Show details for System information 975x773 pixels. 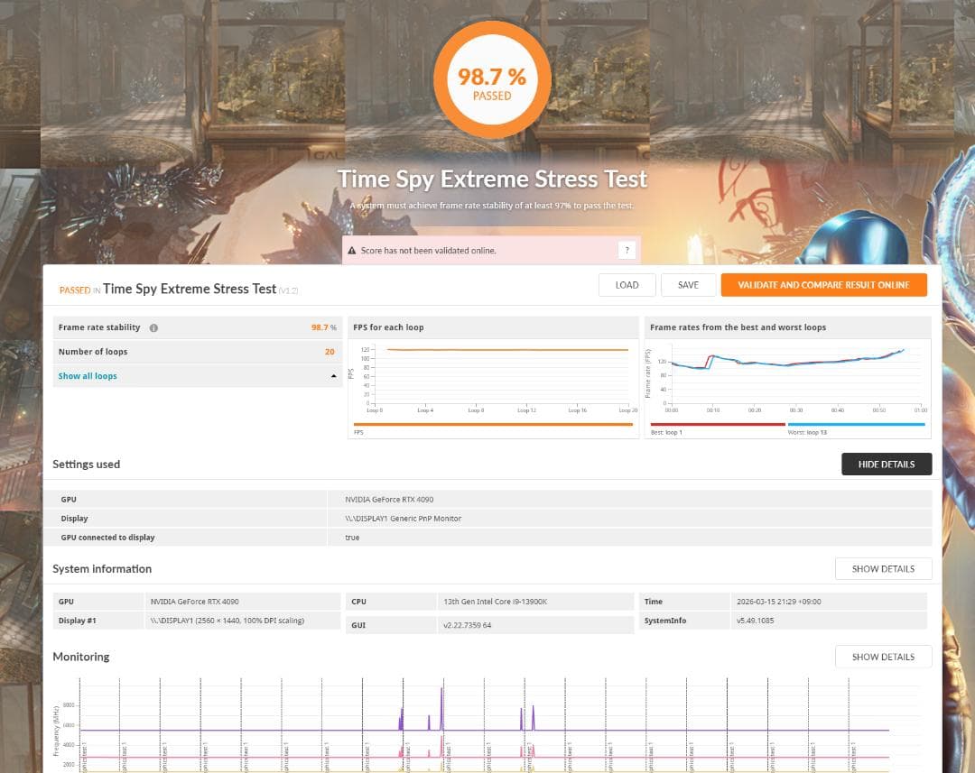tap(884, 568)
